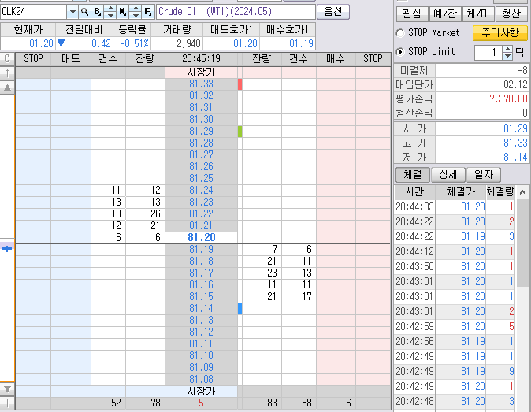
Task: Click the 평가손익 profit value 7,370.00
Action: (x=481, y=98)
